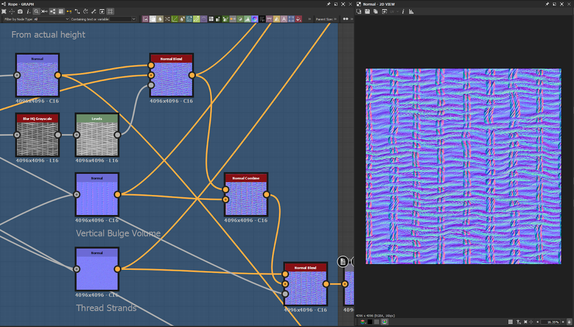Screen dimensions: 574x327
Task: Add a Curve node from the green graph icon
Action: [175, 19]
